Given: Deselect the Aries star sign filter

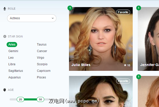Looking at the screenshot, I should 12,45.
